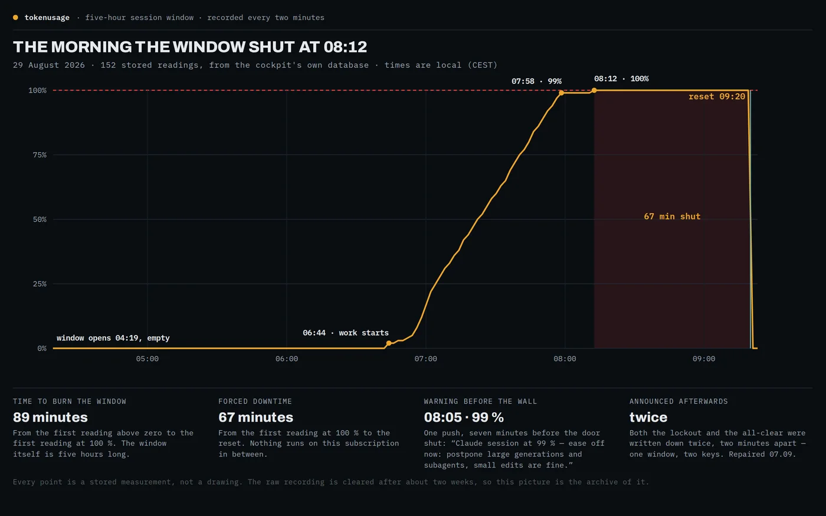The image size is (826, 516).
Task: Click 'TIME TO BURN THE WINDOW' heading
Action: pyautogui.click(x=70, y=401)
